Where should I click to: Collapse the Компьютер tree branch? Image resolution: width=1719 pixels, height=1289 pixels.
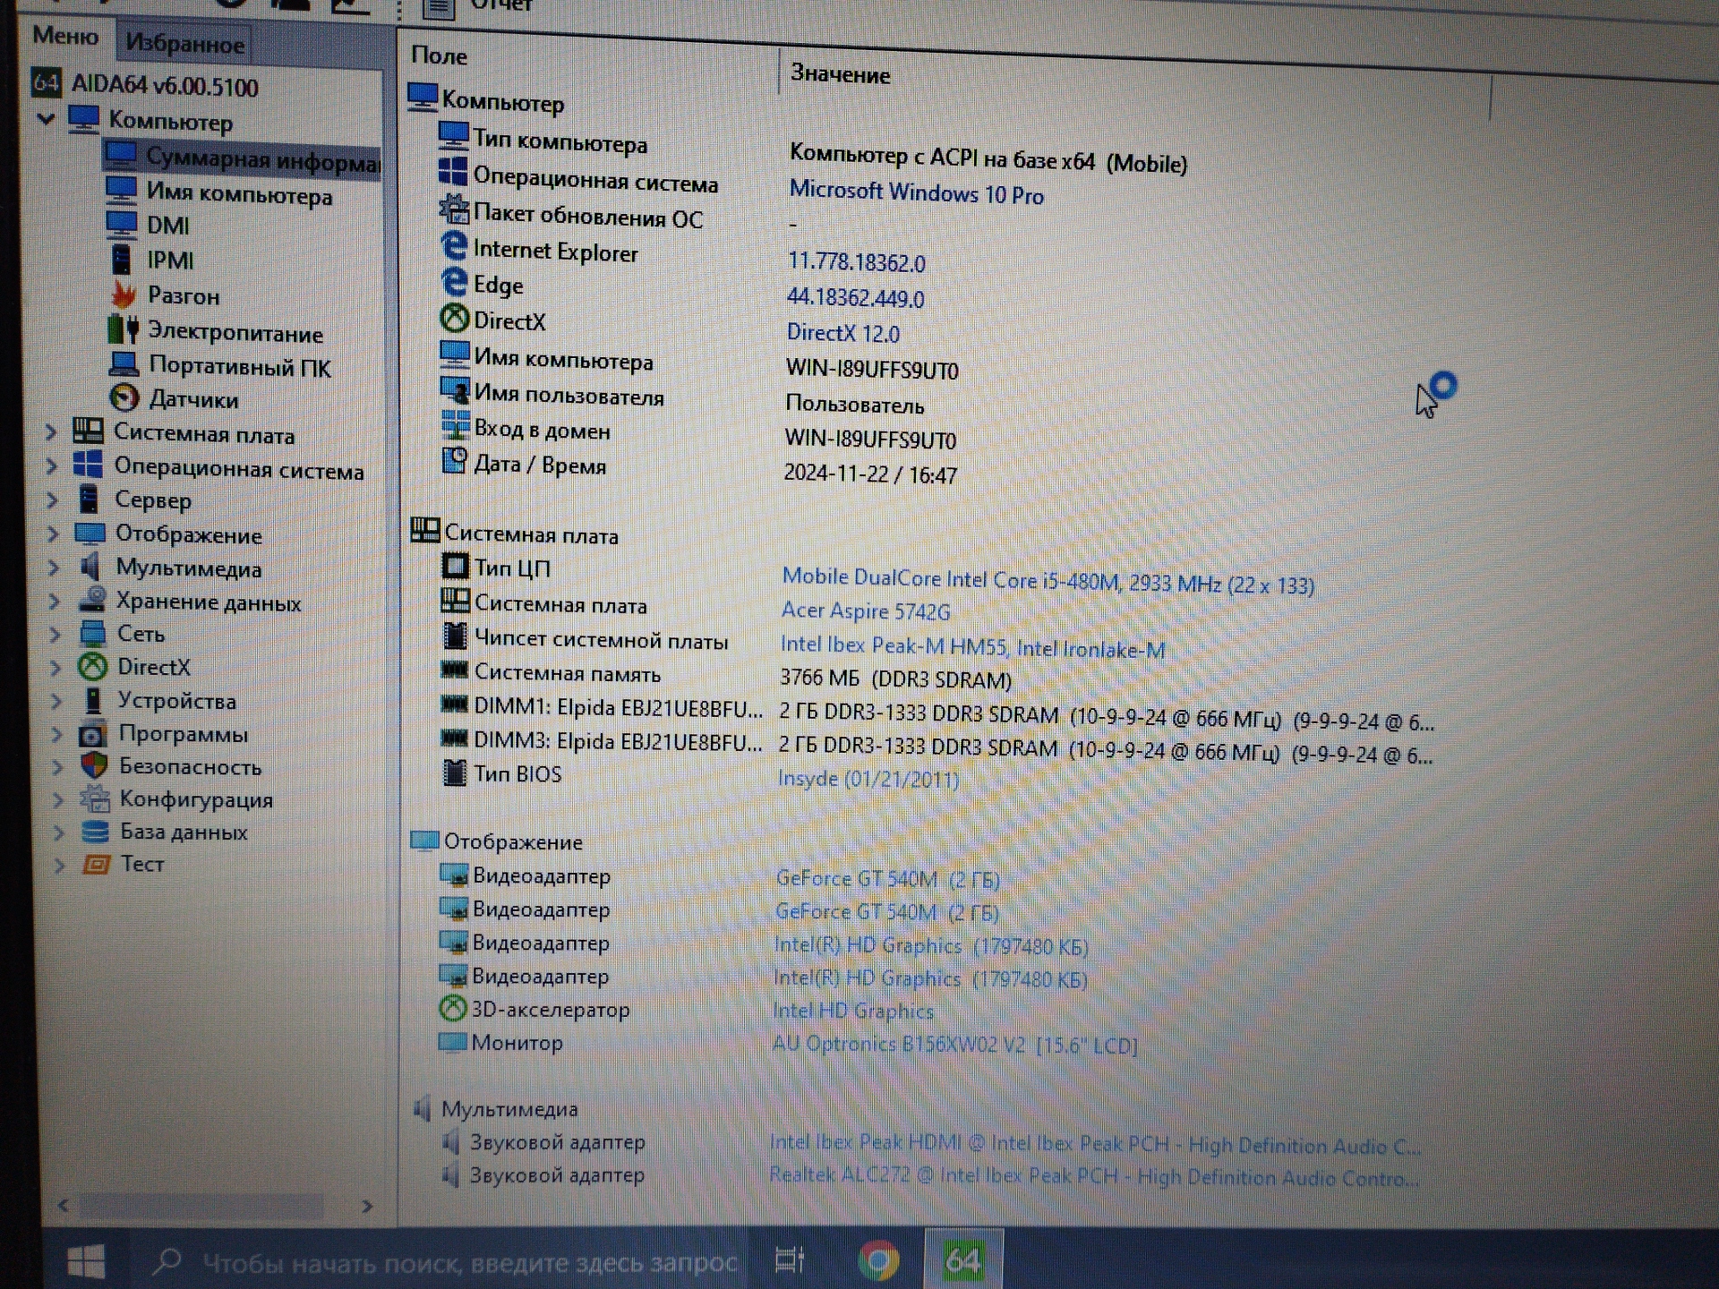click(47, 118)
